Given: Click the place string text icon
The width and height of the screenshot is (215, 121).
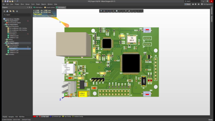Looking at the screenshot, I should (138, 11).
